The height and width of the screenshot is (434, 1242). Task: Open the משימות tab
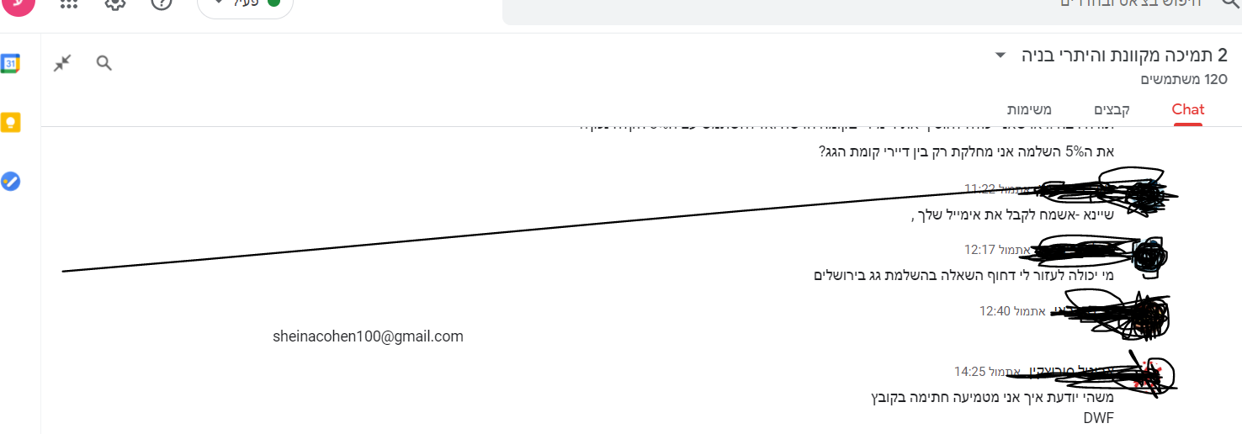[1029, 109]
